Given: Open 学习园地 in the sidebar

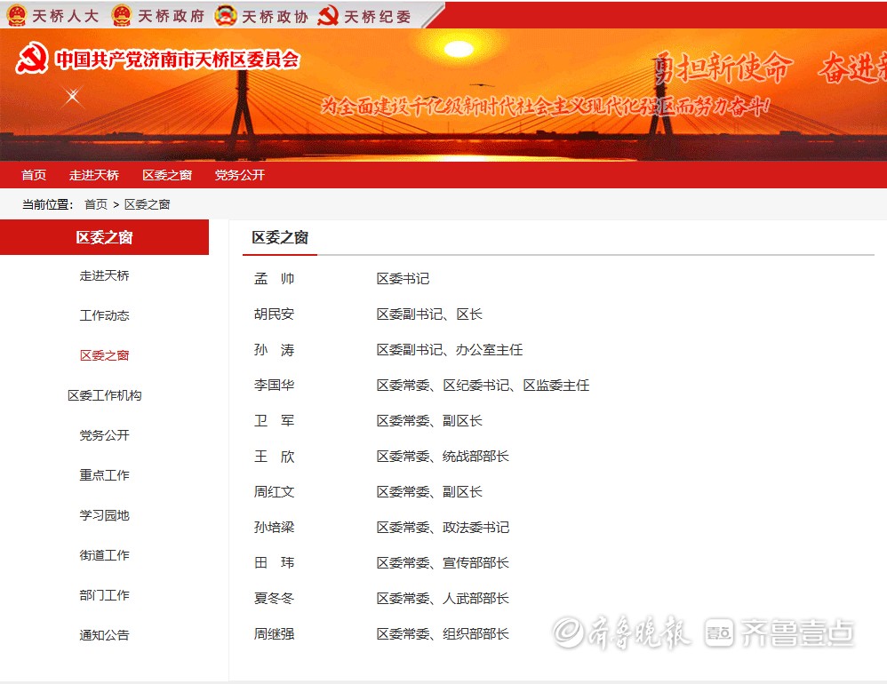Looking at the screenshot, I should 105,515.
